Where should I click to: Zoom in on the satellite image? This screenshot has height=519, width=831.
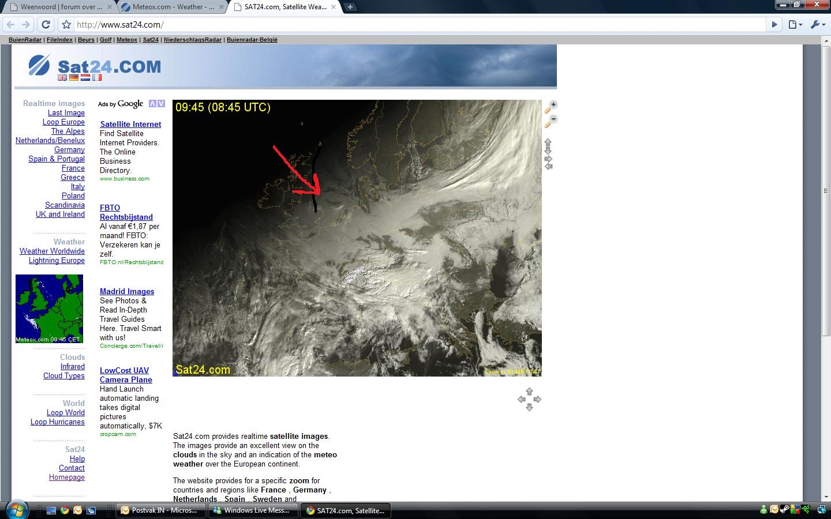[x=551, y=106]
